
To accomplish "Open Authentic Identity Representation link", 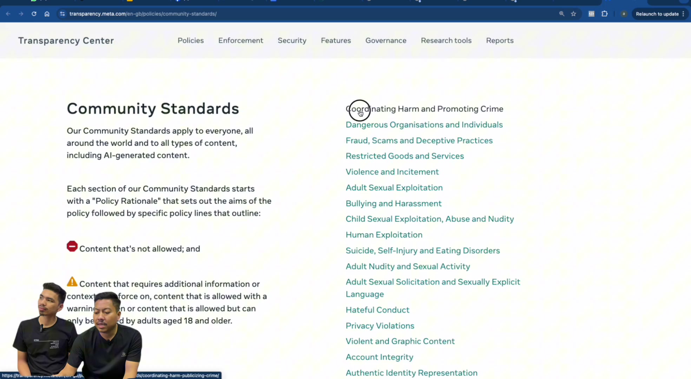I will [411, 373].
